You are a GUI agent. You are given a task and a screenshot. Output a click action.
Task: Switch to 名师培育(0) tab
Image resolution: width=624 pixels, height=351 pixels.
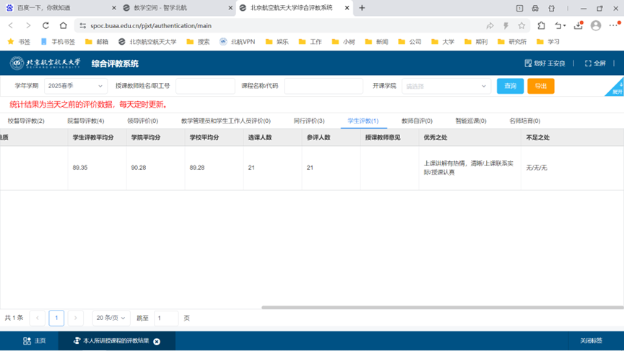tap(525, 121)
